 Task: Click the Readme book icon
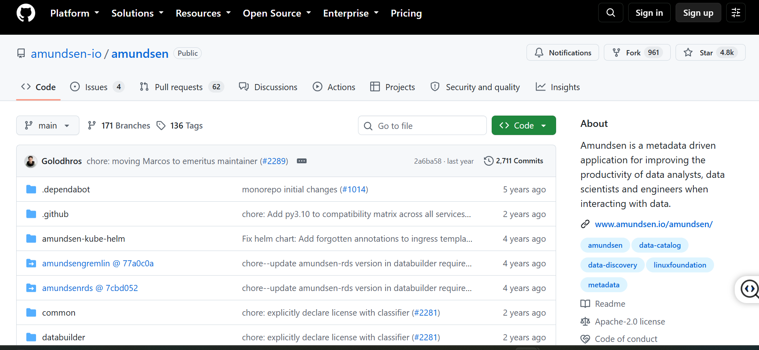pyautogui.click(x=585, y=304)
